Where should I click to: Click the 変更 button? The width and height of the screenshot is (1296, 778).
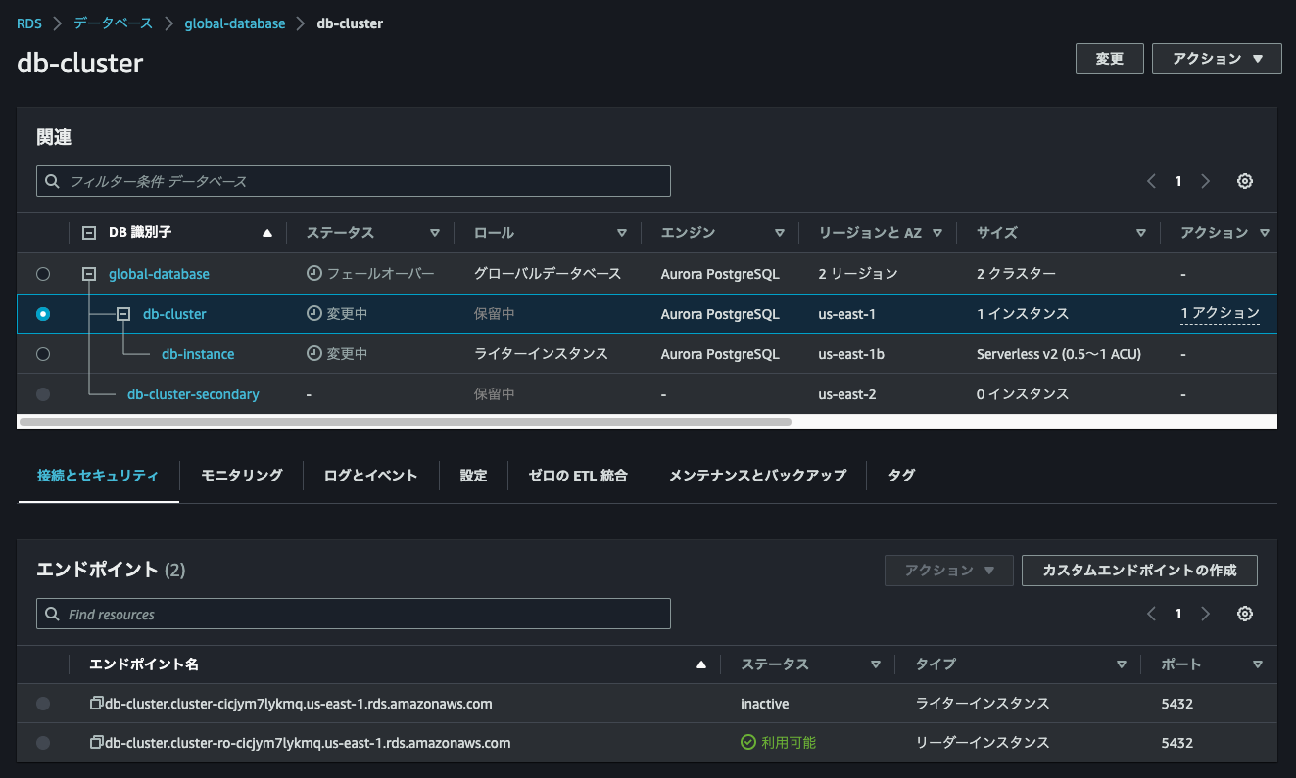1109,58
